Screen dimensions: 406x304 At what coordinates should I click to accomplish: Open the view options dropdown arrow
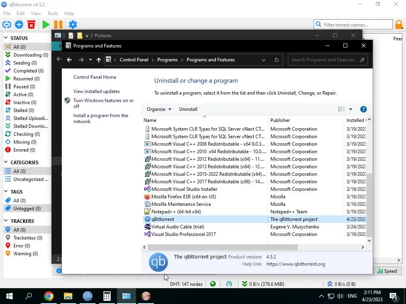350,109
